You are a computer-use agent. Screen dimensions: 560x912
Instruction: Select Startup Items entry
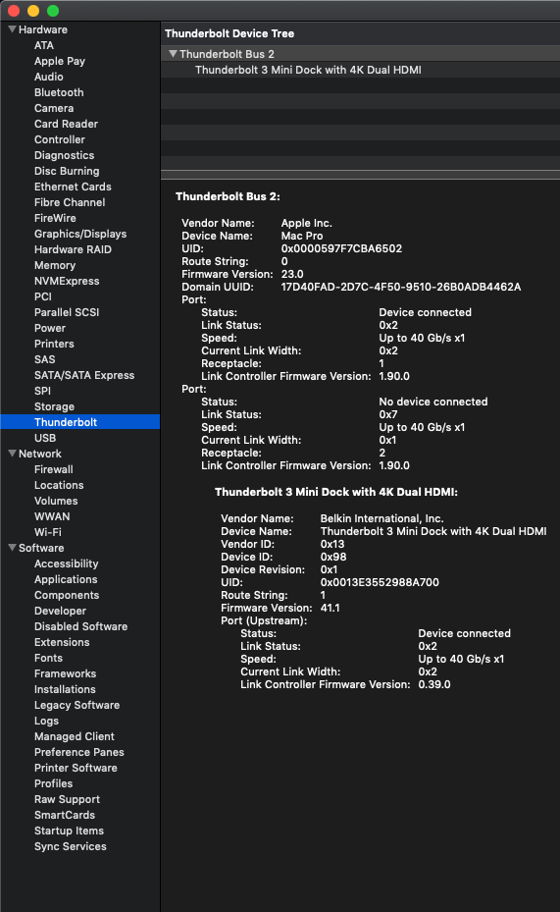pyautogui.click(x=69, y=831)
